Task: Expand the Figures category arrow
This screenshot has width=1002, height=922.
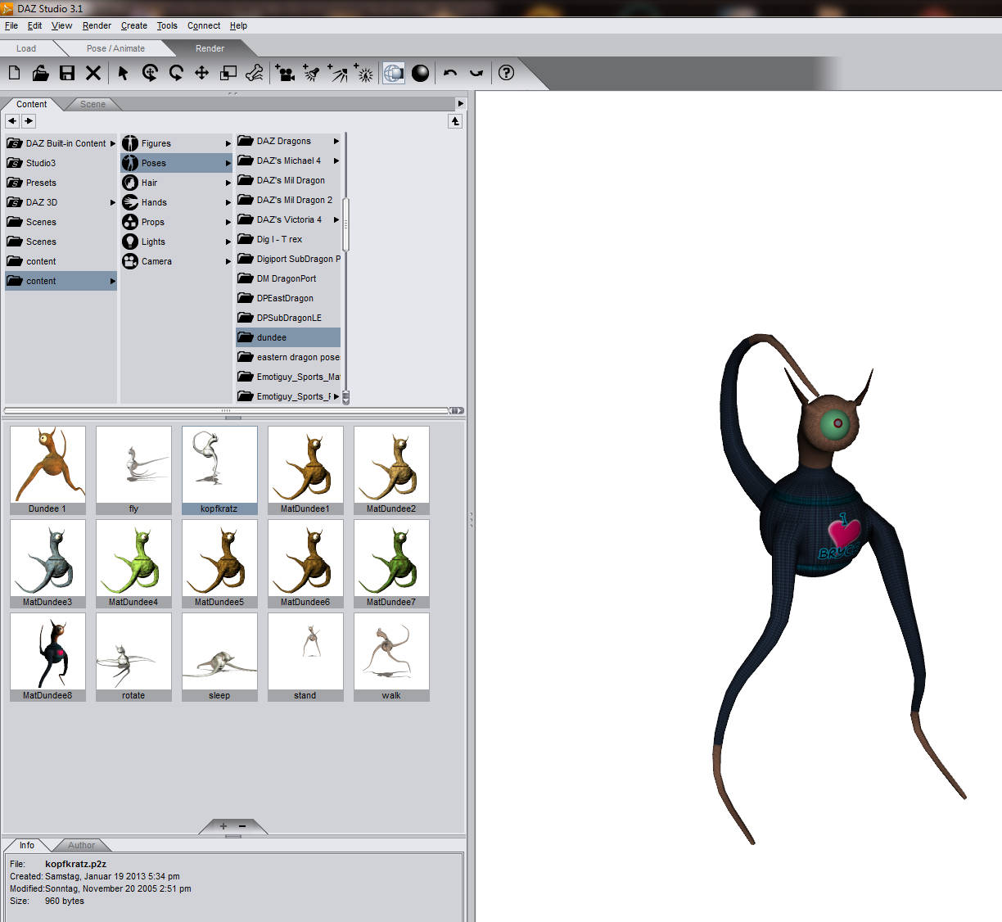Action: point(228,143)
